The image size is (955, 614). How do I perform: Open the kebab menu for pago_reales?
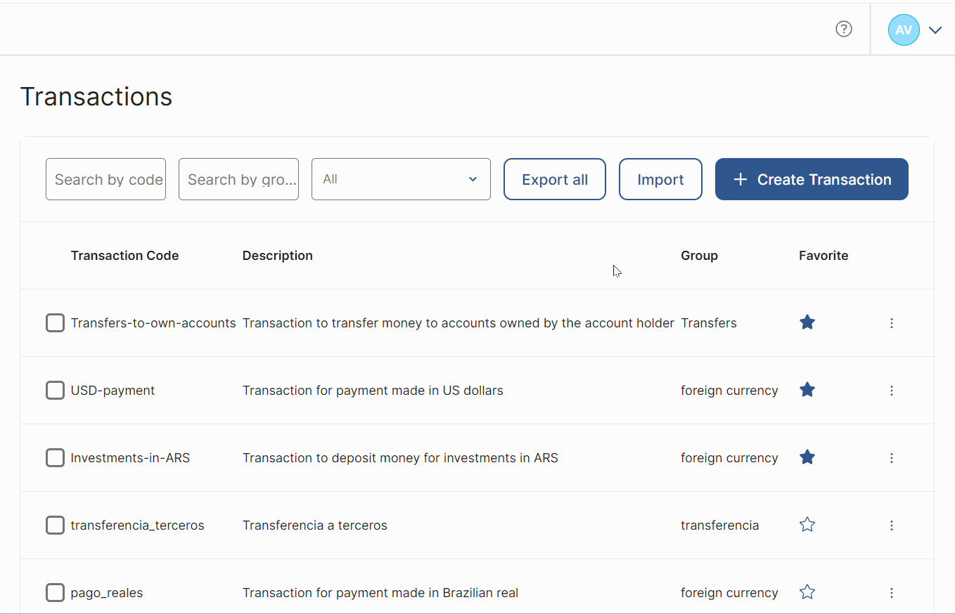pyautogui.click(x=892, y=593)
